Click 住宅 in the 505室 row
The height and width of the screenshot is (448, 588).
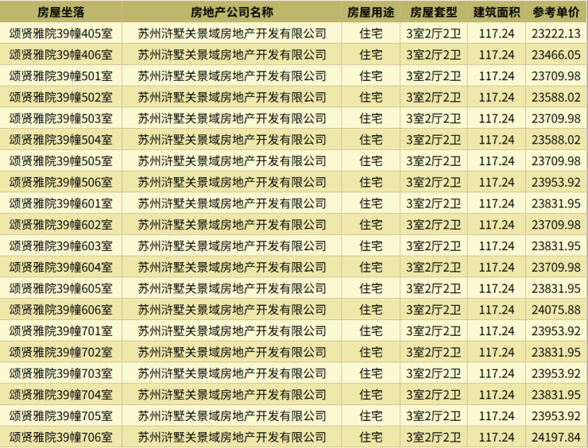click(371, 161)
